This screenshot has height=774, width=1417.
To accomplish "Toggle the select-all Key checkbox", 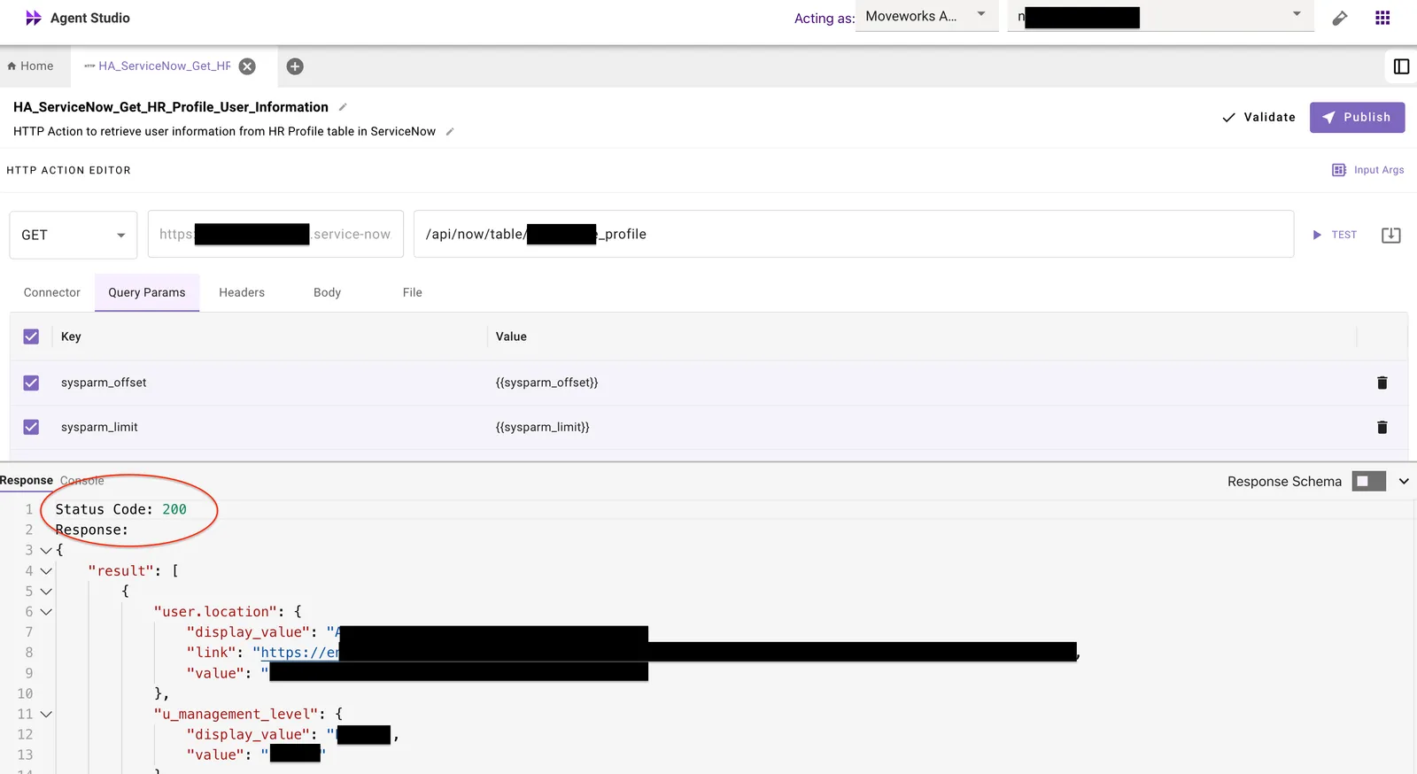I will (x=31, y=337).
